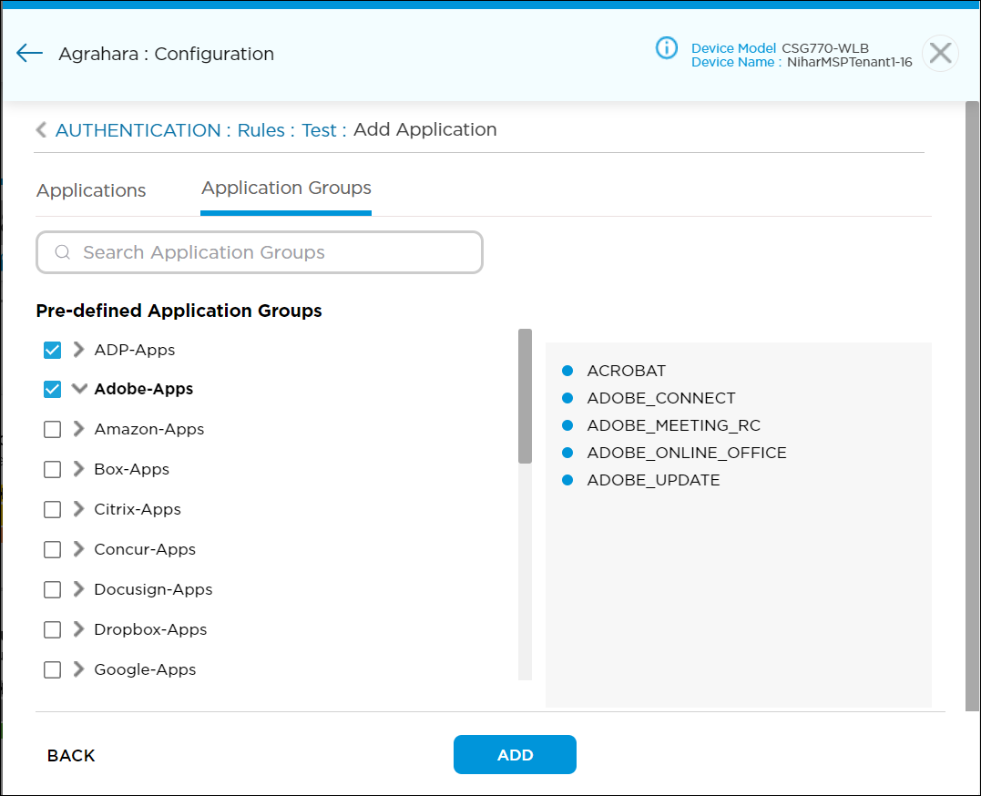This screenshot has height=796, width=981.
Task: Select the Application Groups tab
Action: 285,188
